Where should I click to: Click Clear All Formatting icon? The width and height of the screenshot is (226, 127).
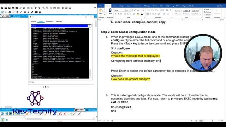tap(143, 10)
